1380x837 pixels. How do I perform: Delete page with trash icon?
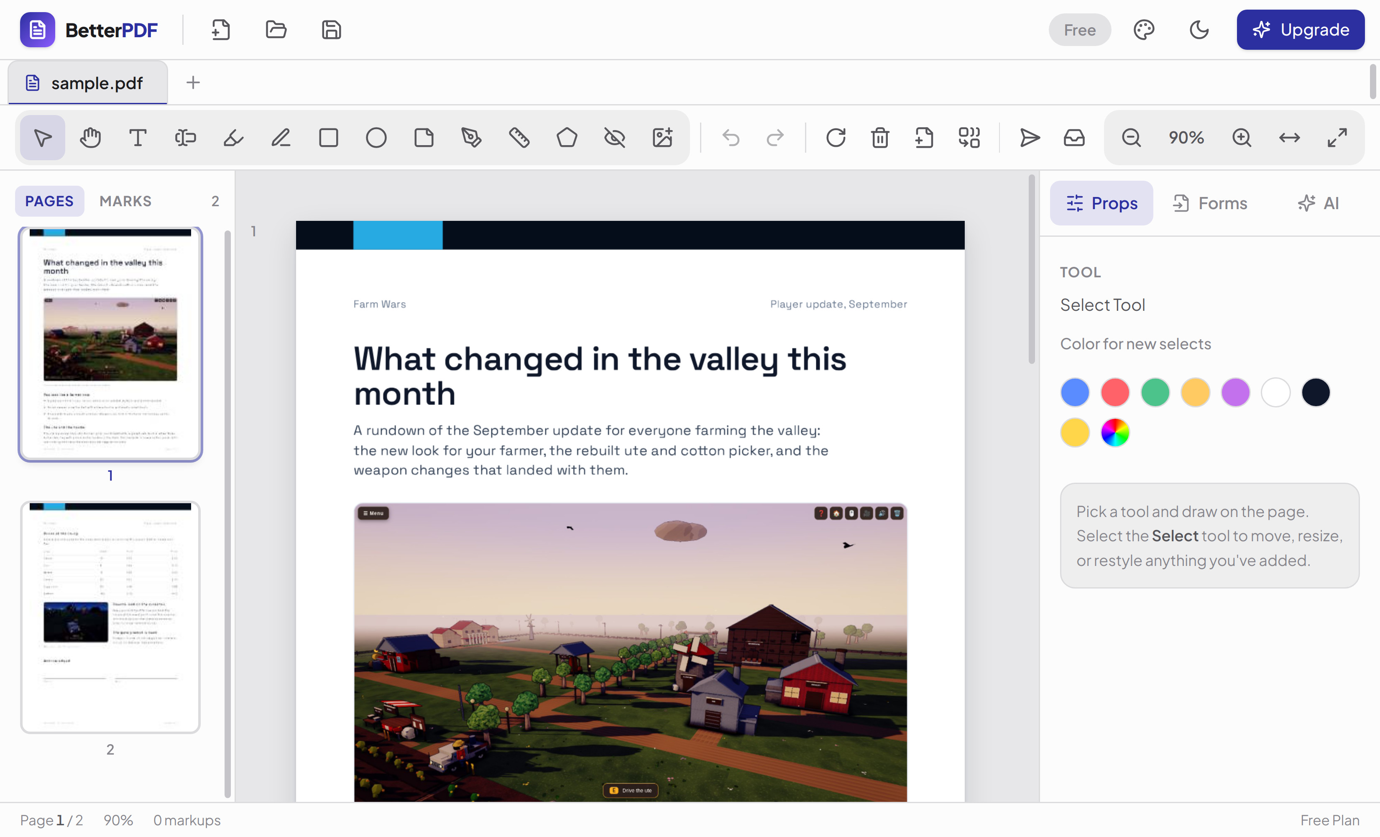[x=880, y=137]
